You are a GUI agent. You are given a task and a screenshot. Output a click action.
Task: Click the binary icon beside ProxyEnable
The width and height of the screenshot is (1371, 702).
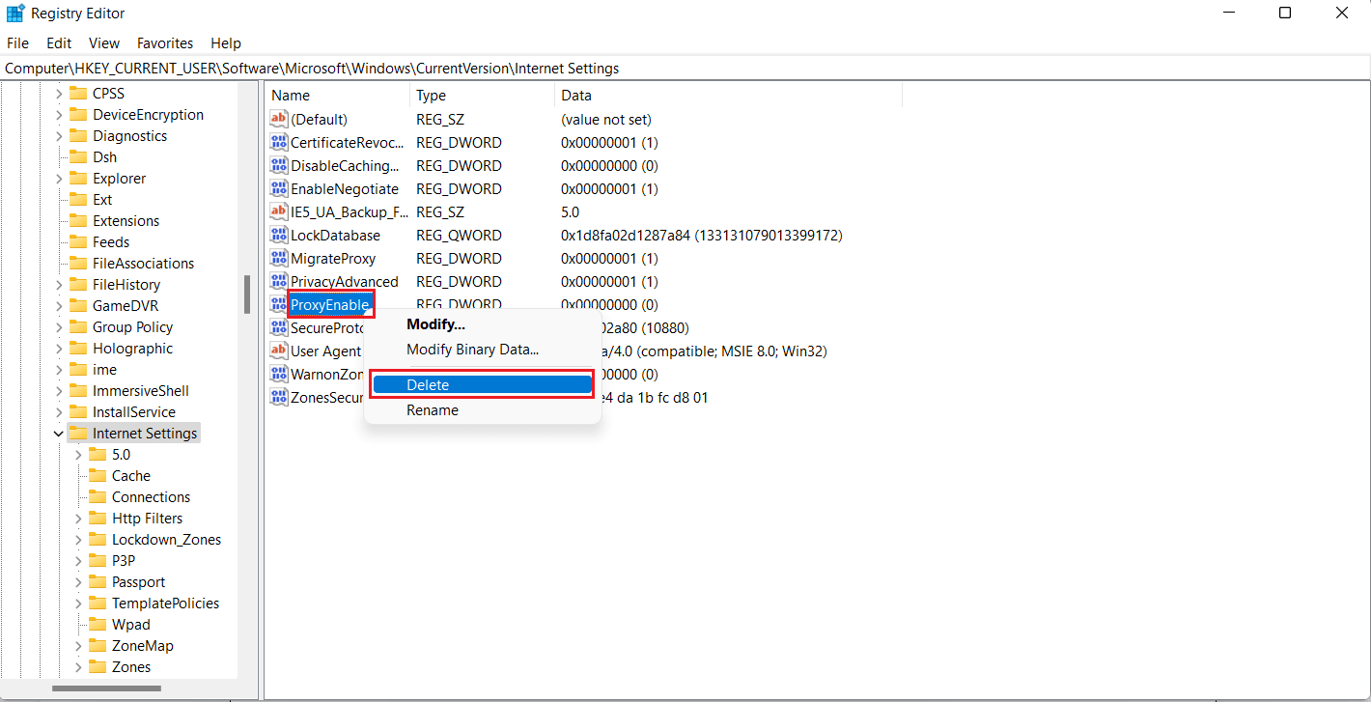pos(278,304)
